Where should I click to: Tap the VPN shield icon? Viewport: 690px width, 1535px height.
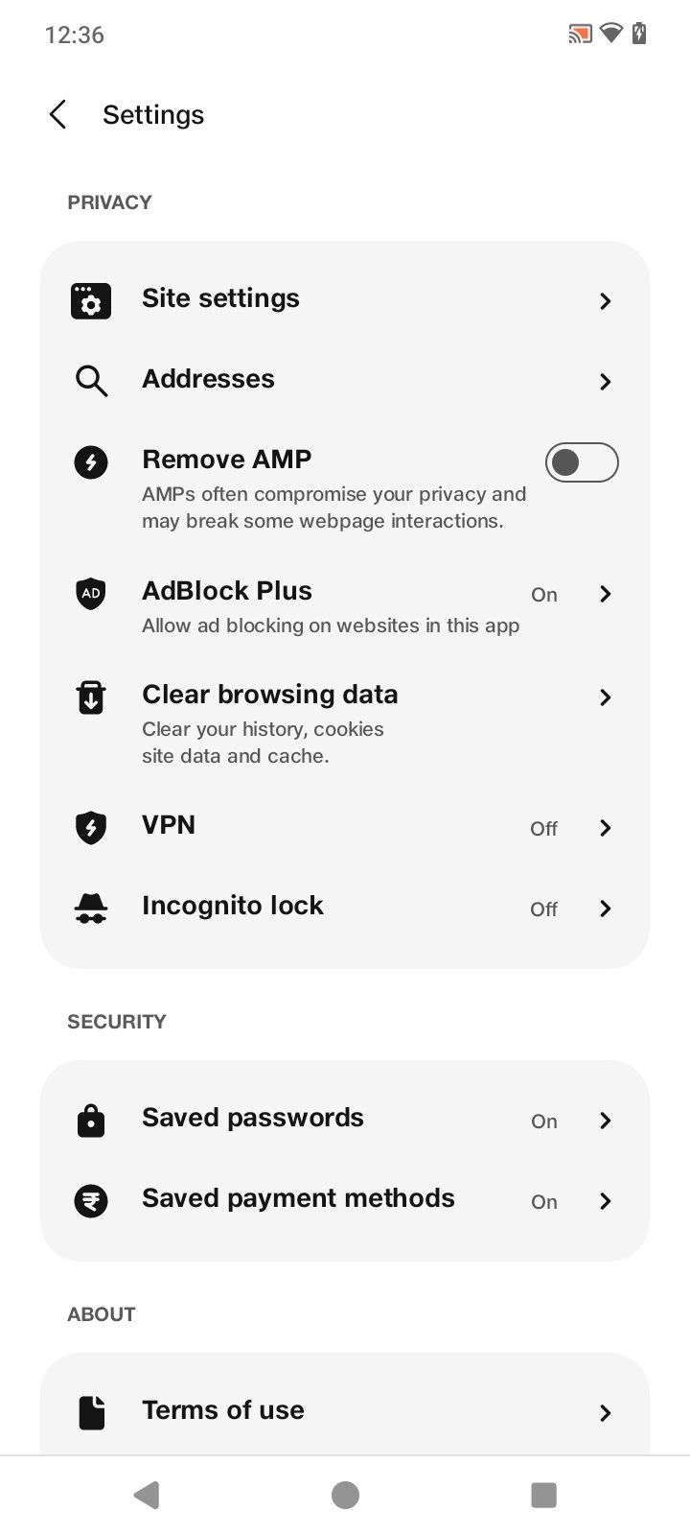click(91, 827)
